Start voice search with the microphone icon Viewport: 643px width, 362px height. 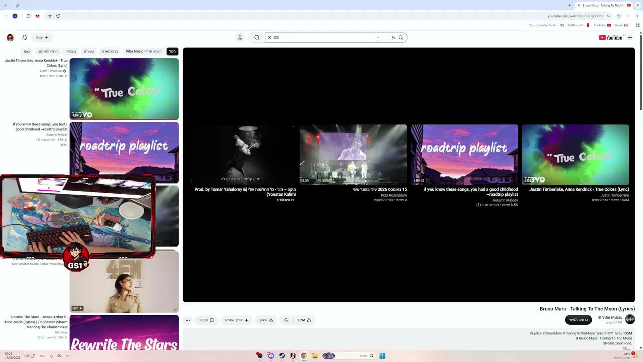click(x=240, y=37)
